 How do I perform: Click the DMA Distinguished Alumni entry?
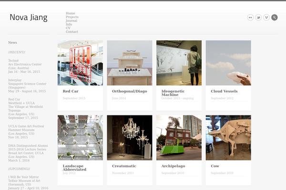point(28,146)
